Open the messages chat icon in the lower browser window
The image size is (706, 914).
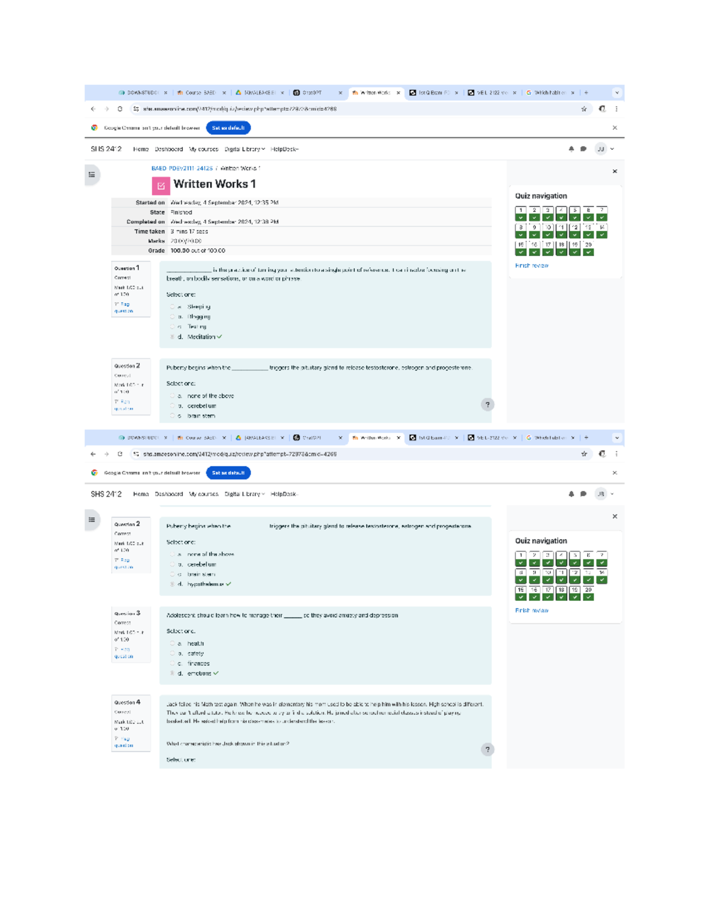click(583, 494)
